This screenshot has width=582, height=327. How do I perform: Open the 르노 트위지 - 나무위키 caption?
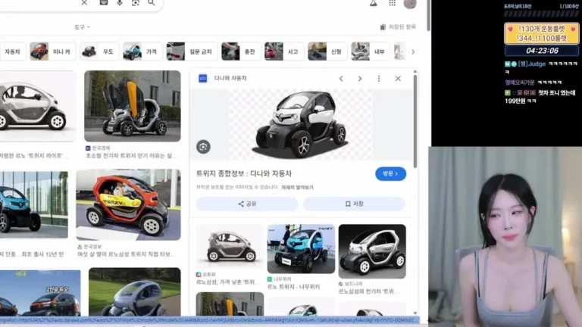[293, 287]
